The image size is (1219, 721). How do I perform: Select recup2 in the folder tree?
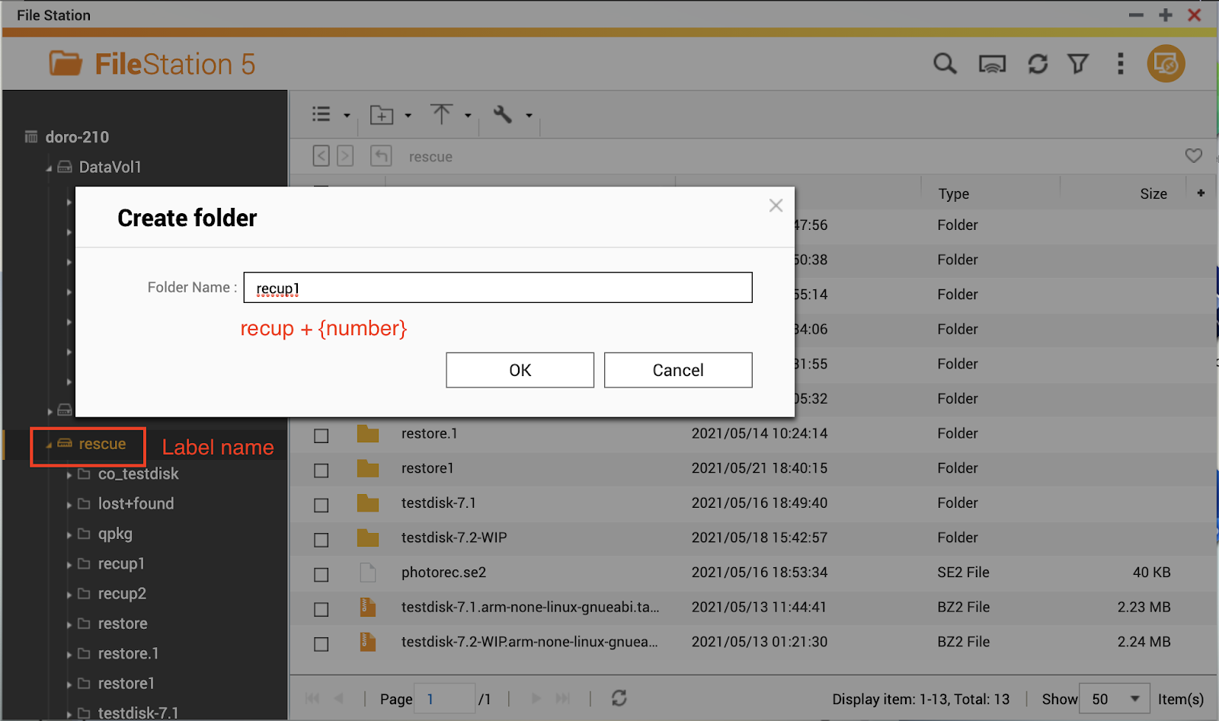click(x=122, y=594)
